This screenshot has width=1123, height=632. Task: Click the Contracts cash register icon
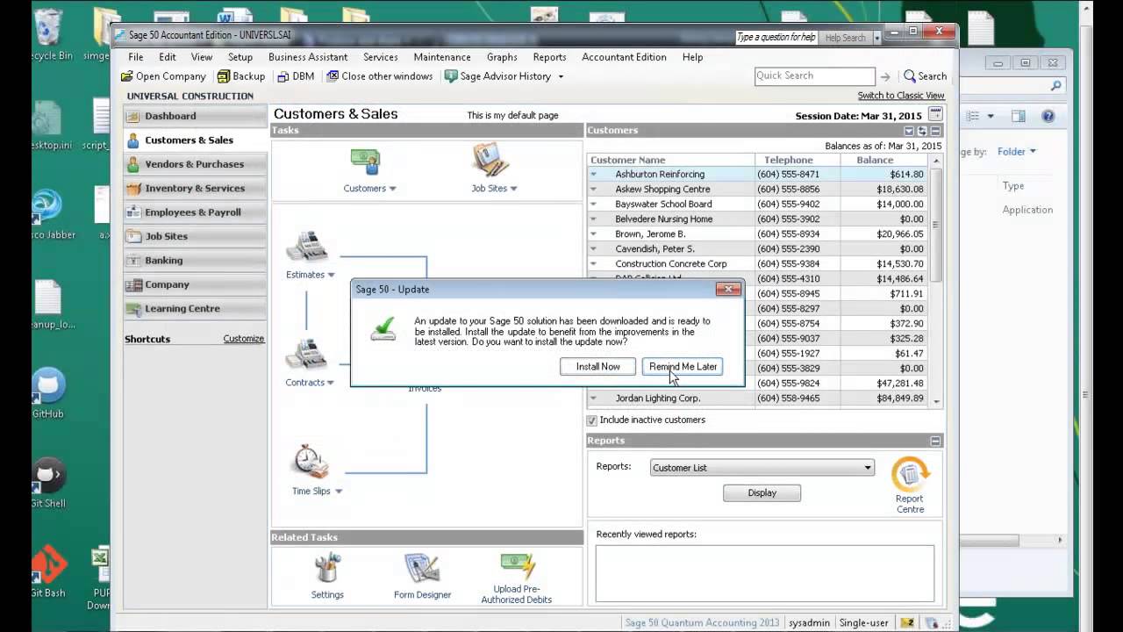(307, 355)
